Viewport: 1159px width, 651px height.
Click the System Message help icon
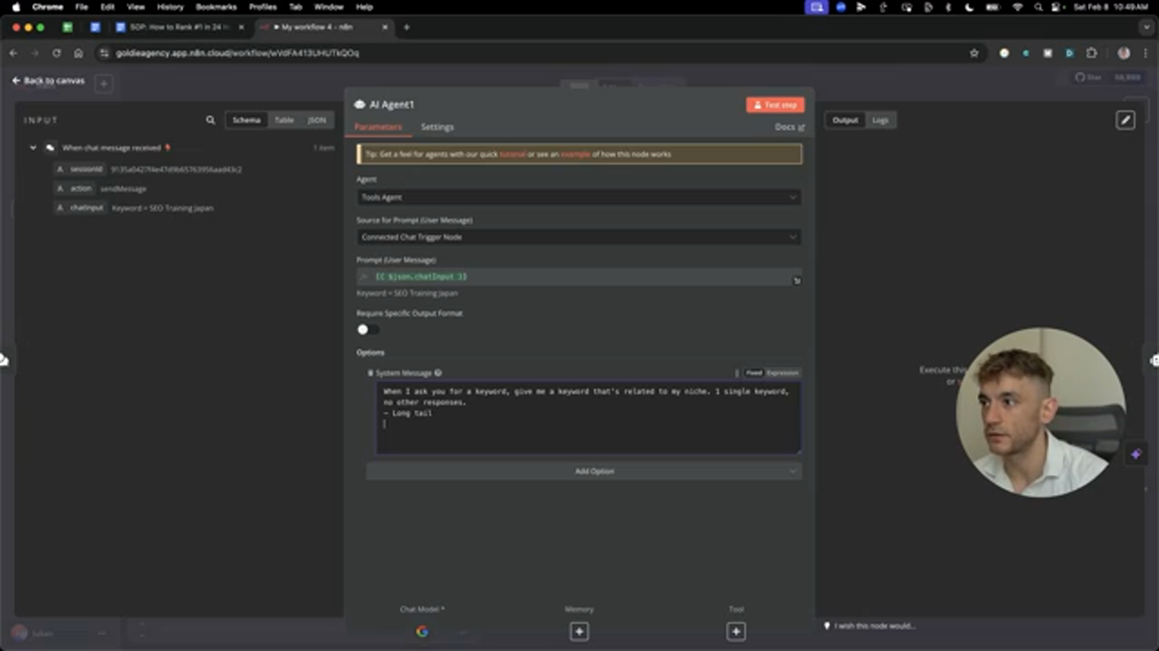click(438, 373)
